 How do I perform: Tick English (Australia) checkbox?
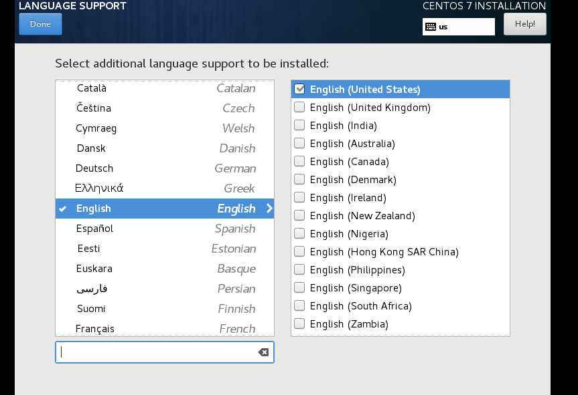click(299, 143)
